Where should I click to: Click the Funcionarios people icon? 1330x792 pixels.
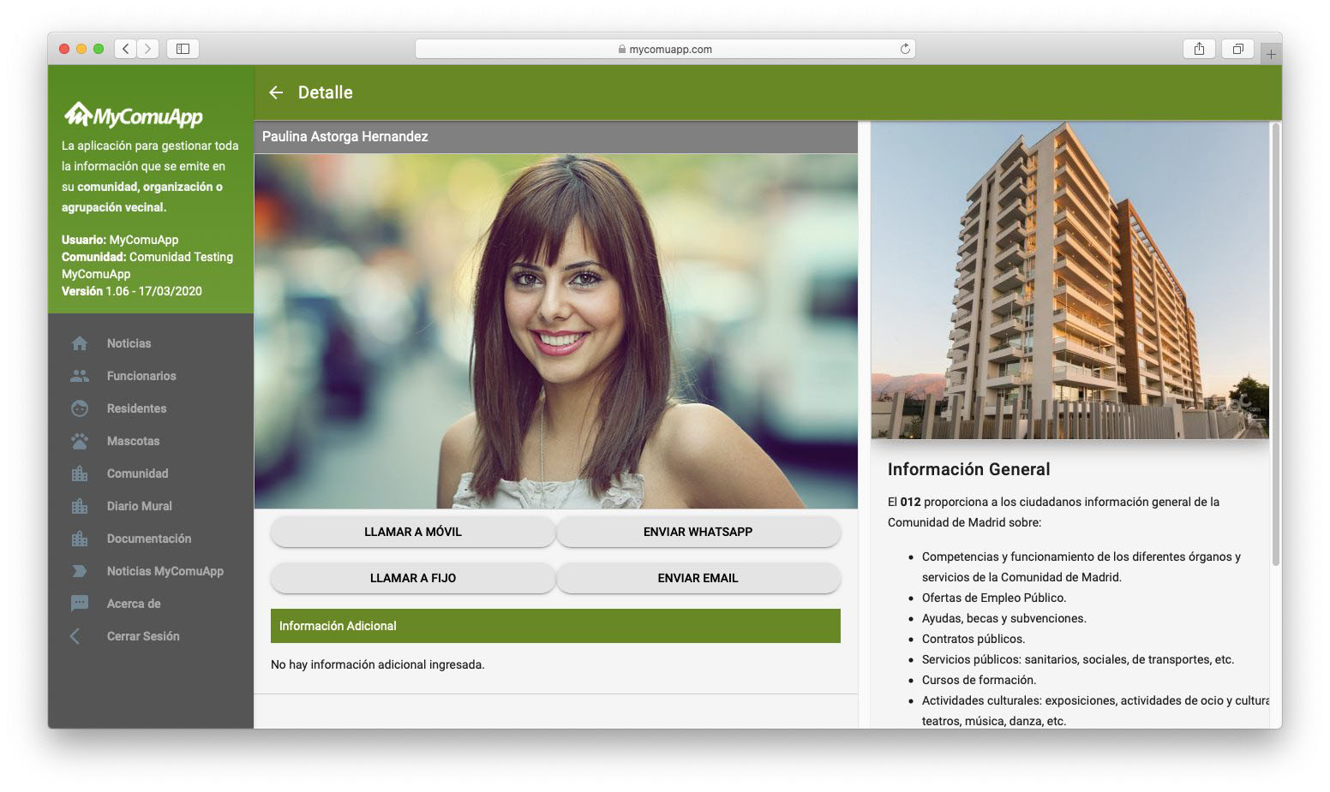[80, 376]
